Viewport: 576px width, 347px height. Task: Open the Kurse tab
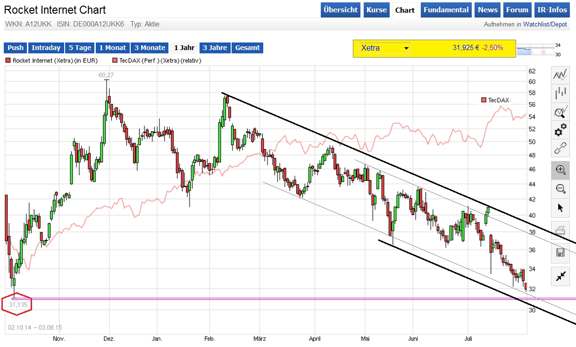tap(376, 10)
